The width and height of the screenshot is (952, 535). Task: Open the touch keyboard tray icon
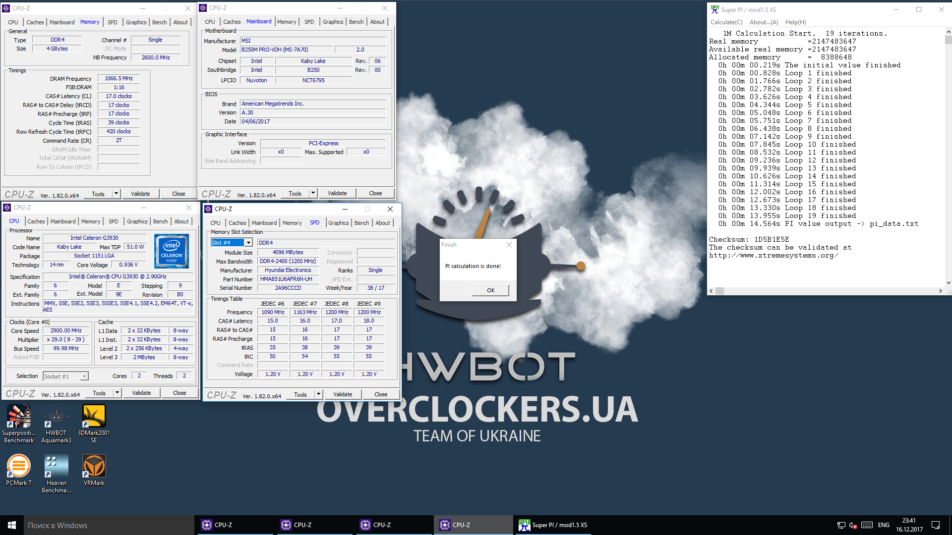coord(867,525)
